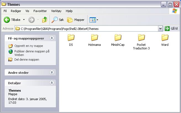
Task: Click the Windows flag logo
Action: [175, 11]
